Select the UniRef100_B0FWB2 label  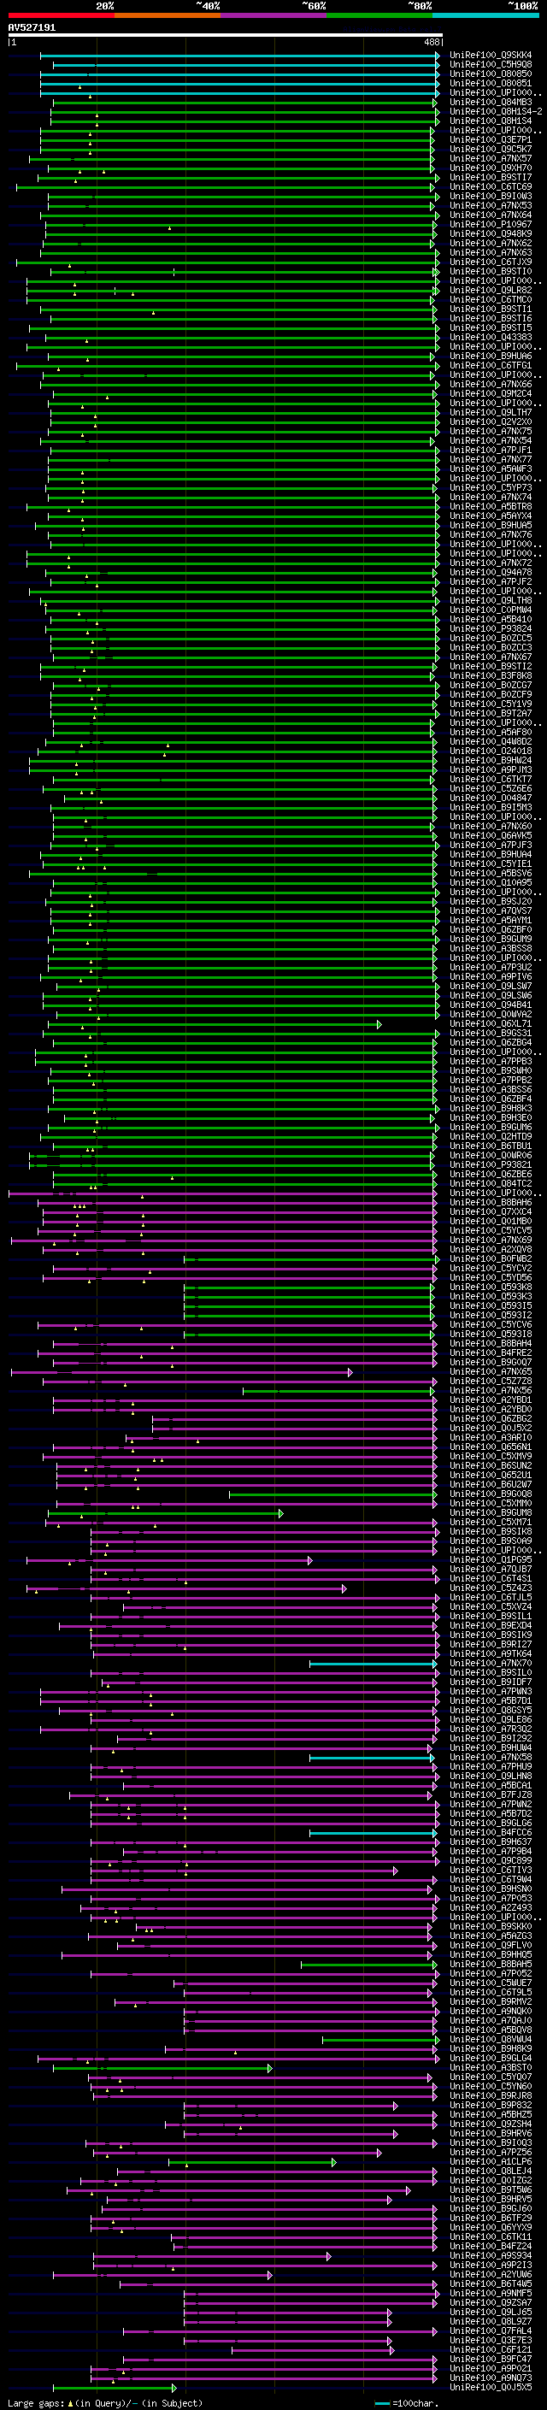(490, 1259)
